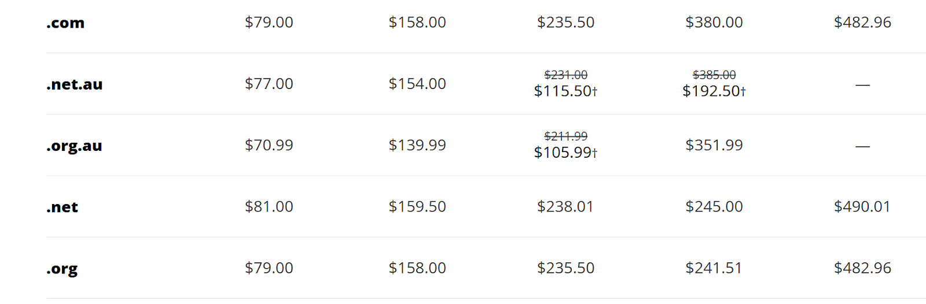Select the .net domain label
Screen dimensions: 926x304
62,207
